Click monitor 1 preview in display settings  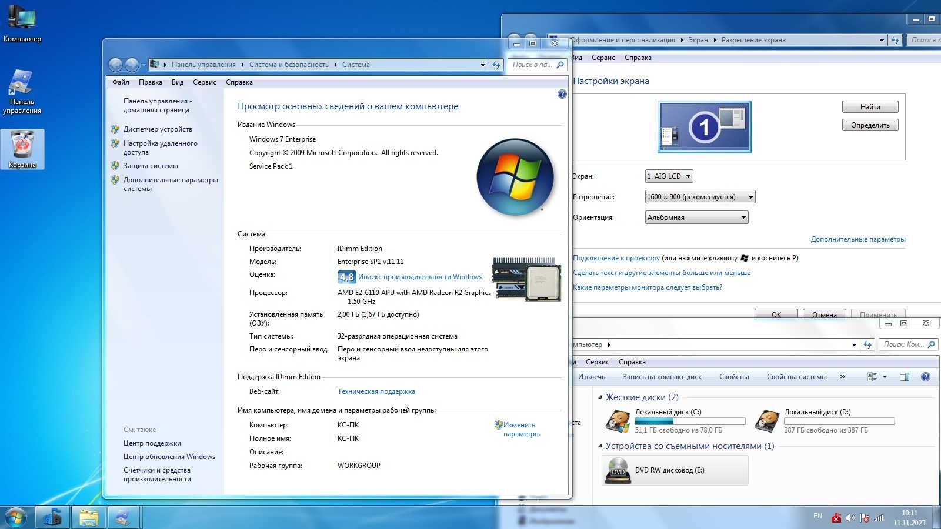(705, 127)
